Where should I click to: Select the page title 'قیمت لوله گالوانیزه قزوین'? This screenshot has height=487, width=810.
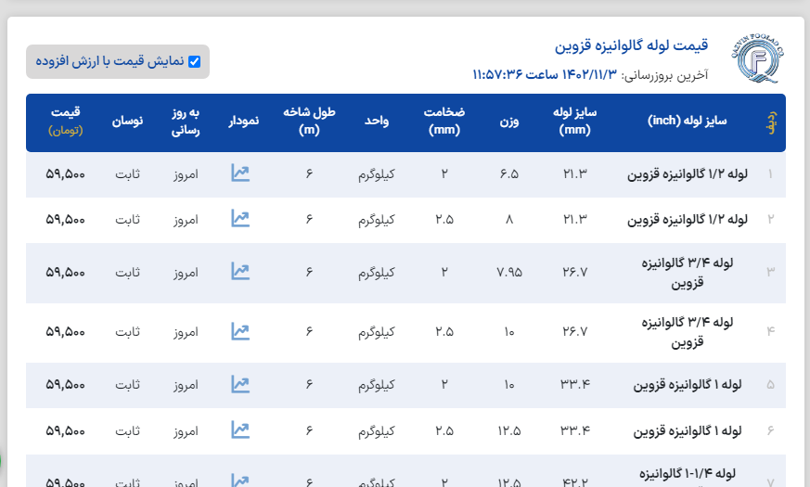pos(631,45)
